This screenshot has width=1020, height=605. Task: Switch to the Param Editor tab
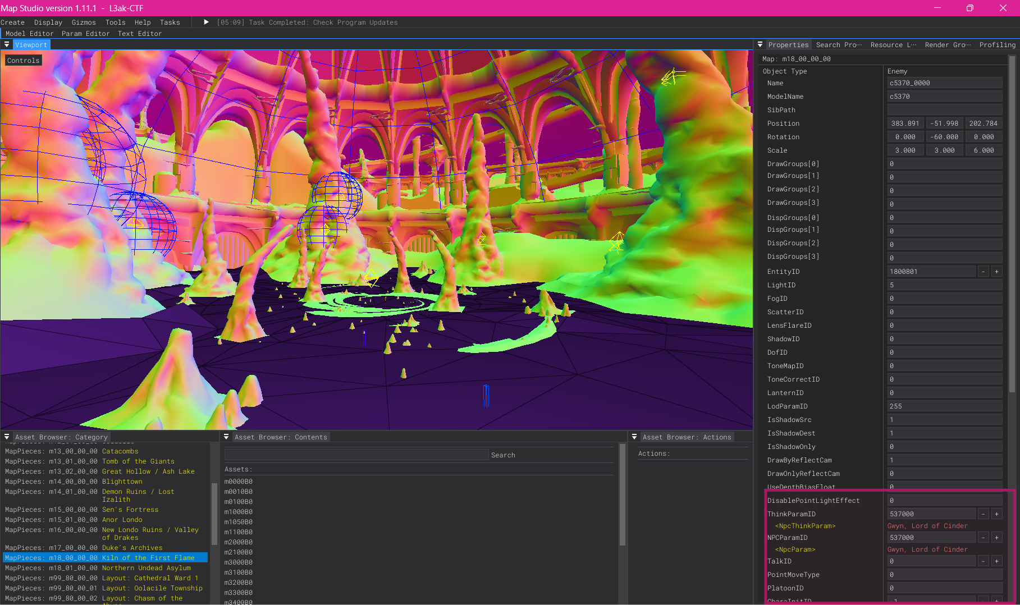[86, 34]
